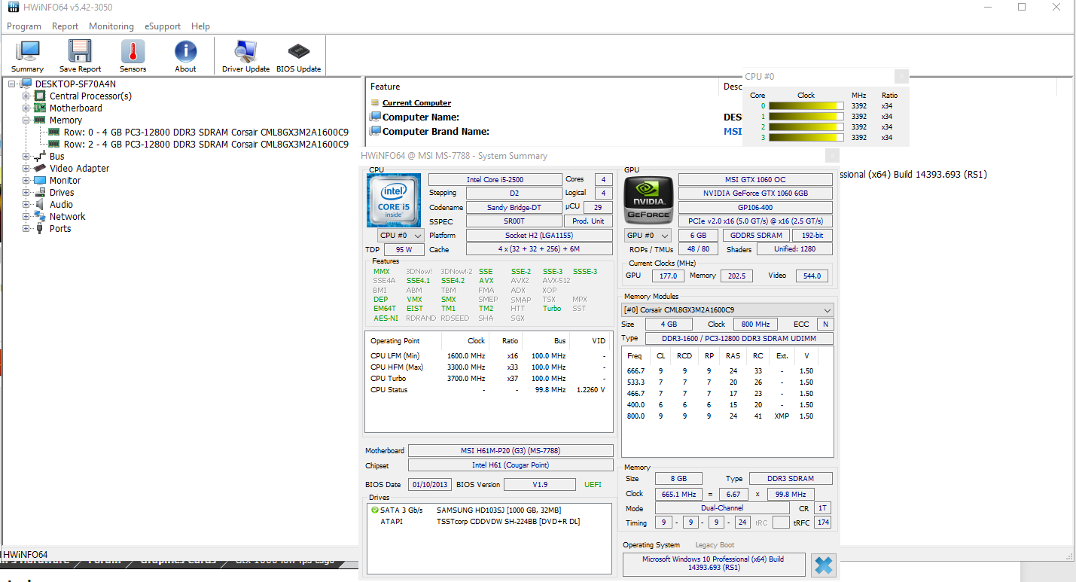Click the Core 3 clock bar

click(x=806, y=138)
